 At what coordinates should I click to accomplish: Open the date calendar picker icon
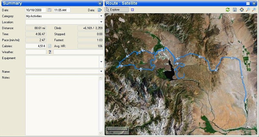click(x=49, y=10)
